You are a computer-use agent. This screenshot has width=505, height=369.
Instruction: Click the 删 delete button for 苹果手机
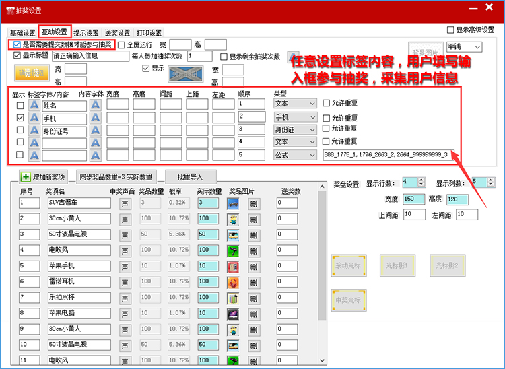click(x=254, y=266)
